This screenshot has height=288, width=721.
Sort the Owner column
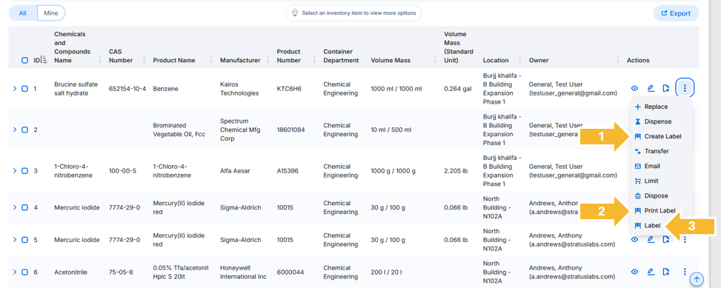point(619,60)
